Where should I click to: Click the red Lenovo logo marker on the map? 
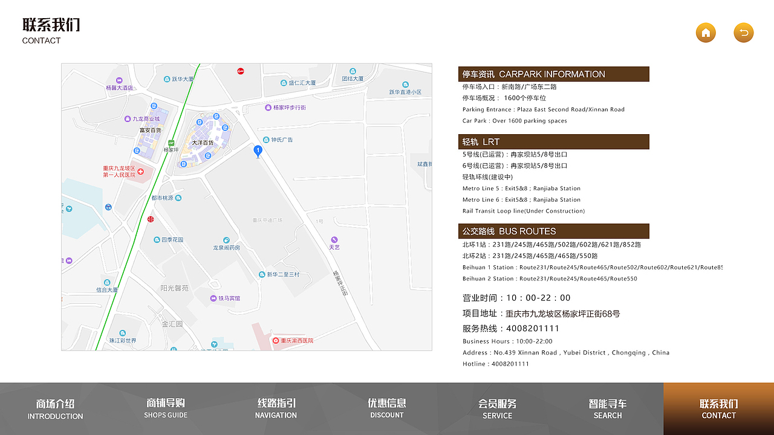click(241, 71)
